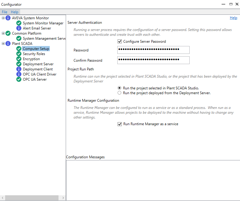Uncheck Configure Server Password checkbox
The image size is (240, 201).
(x=120, y=42)
